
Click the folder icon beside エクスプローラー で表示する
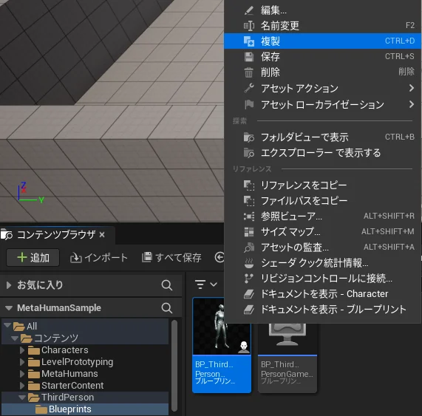248,153
